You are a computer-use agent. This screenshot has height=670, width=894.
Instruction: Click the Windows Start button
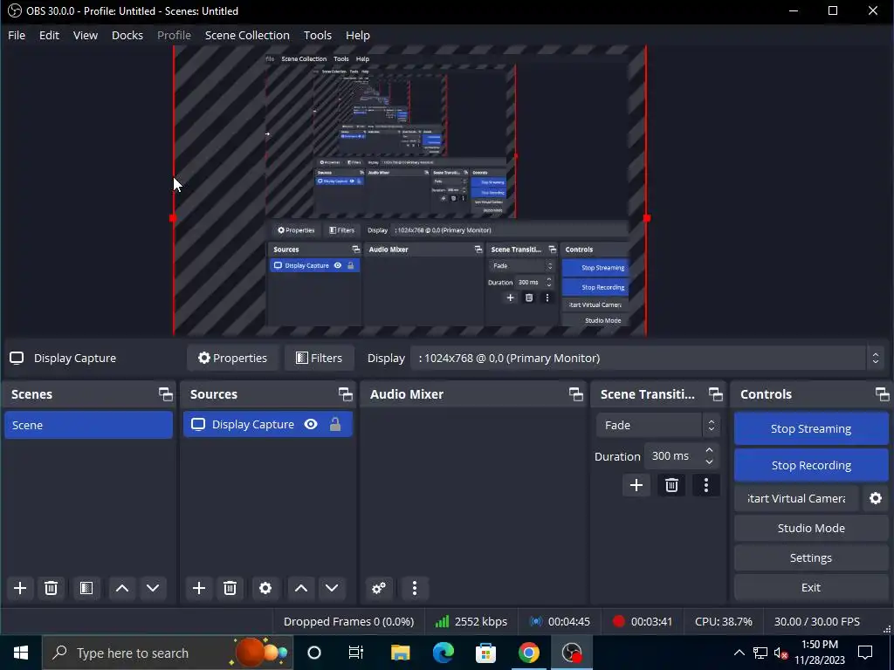click(21, 653)
